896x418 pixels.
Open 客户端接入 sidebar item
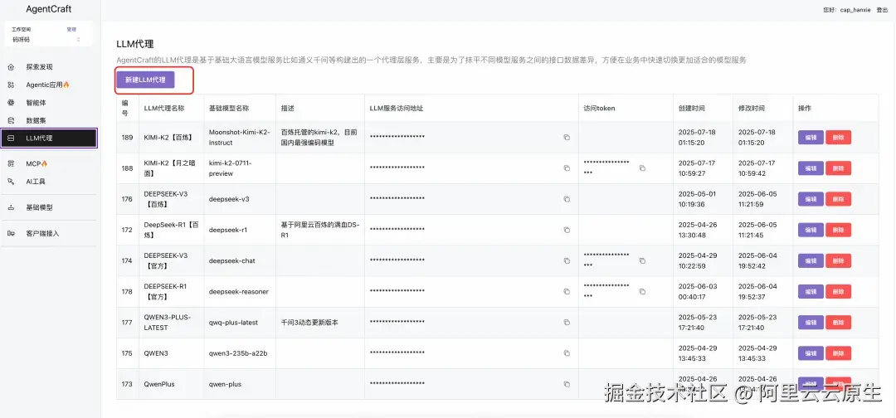[43, 234]
